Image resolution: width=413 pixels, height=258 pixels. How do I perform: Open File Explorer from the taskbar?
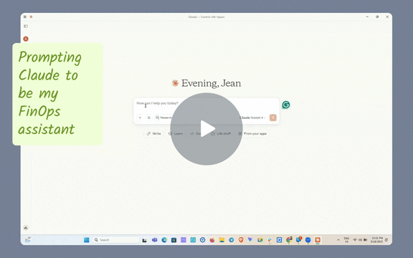point(222,240)
